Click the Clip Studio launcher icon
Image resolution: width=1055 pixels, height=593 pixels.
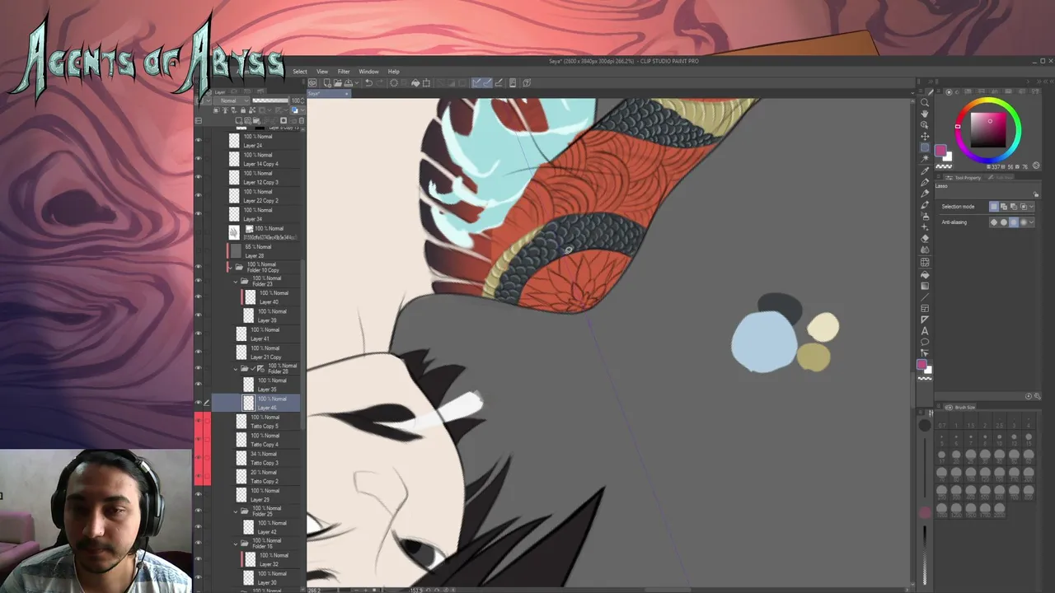click(x=312, y=82)
